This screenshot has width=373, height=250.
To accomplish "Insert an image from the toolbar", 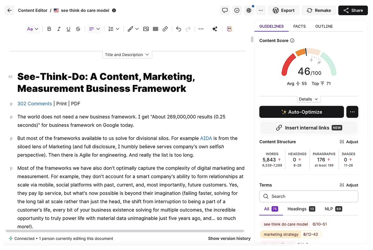I will (x=146, y=29).
